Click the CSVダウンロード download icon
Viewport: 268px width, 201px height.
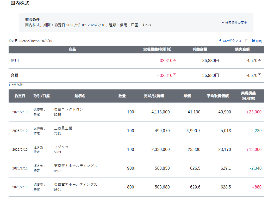220,41
